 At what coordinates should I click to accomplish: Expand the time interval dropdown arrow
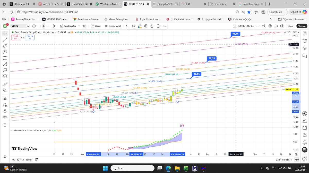47,26
